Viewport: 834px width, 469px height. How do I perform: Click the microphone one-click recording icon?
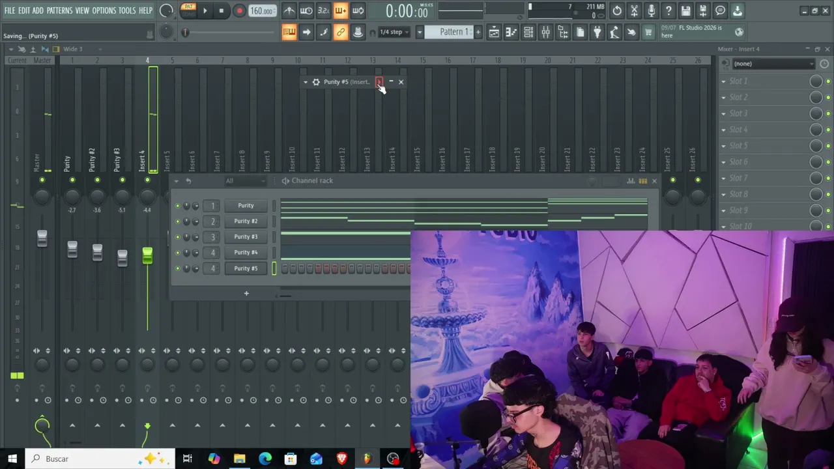click(x=651, y=10)
